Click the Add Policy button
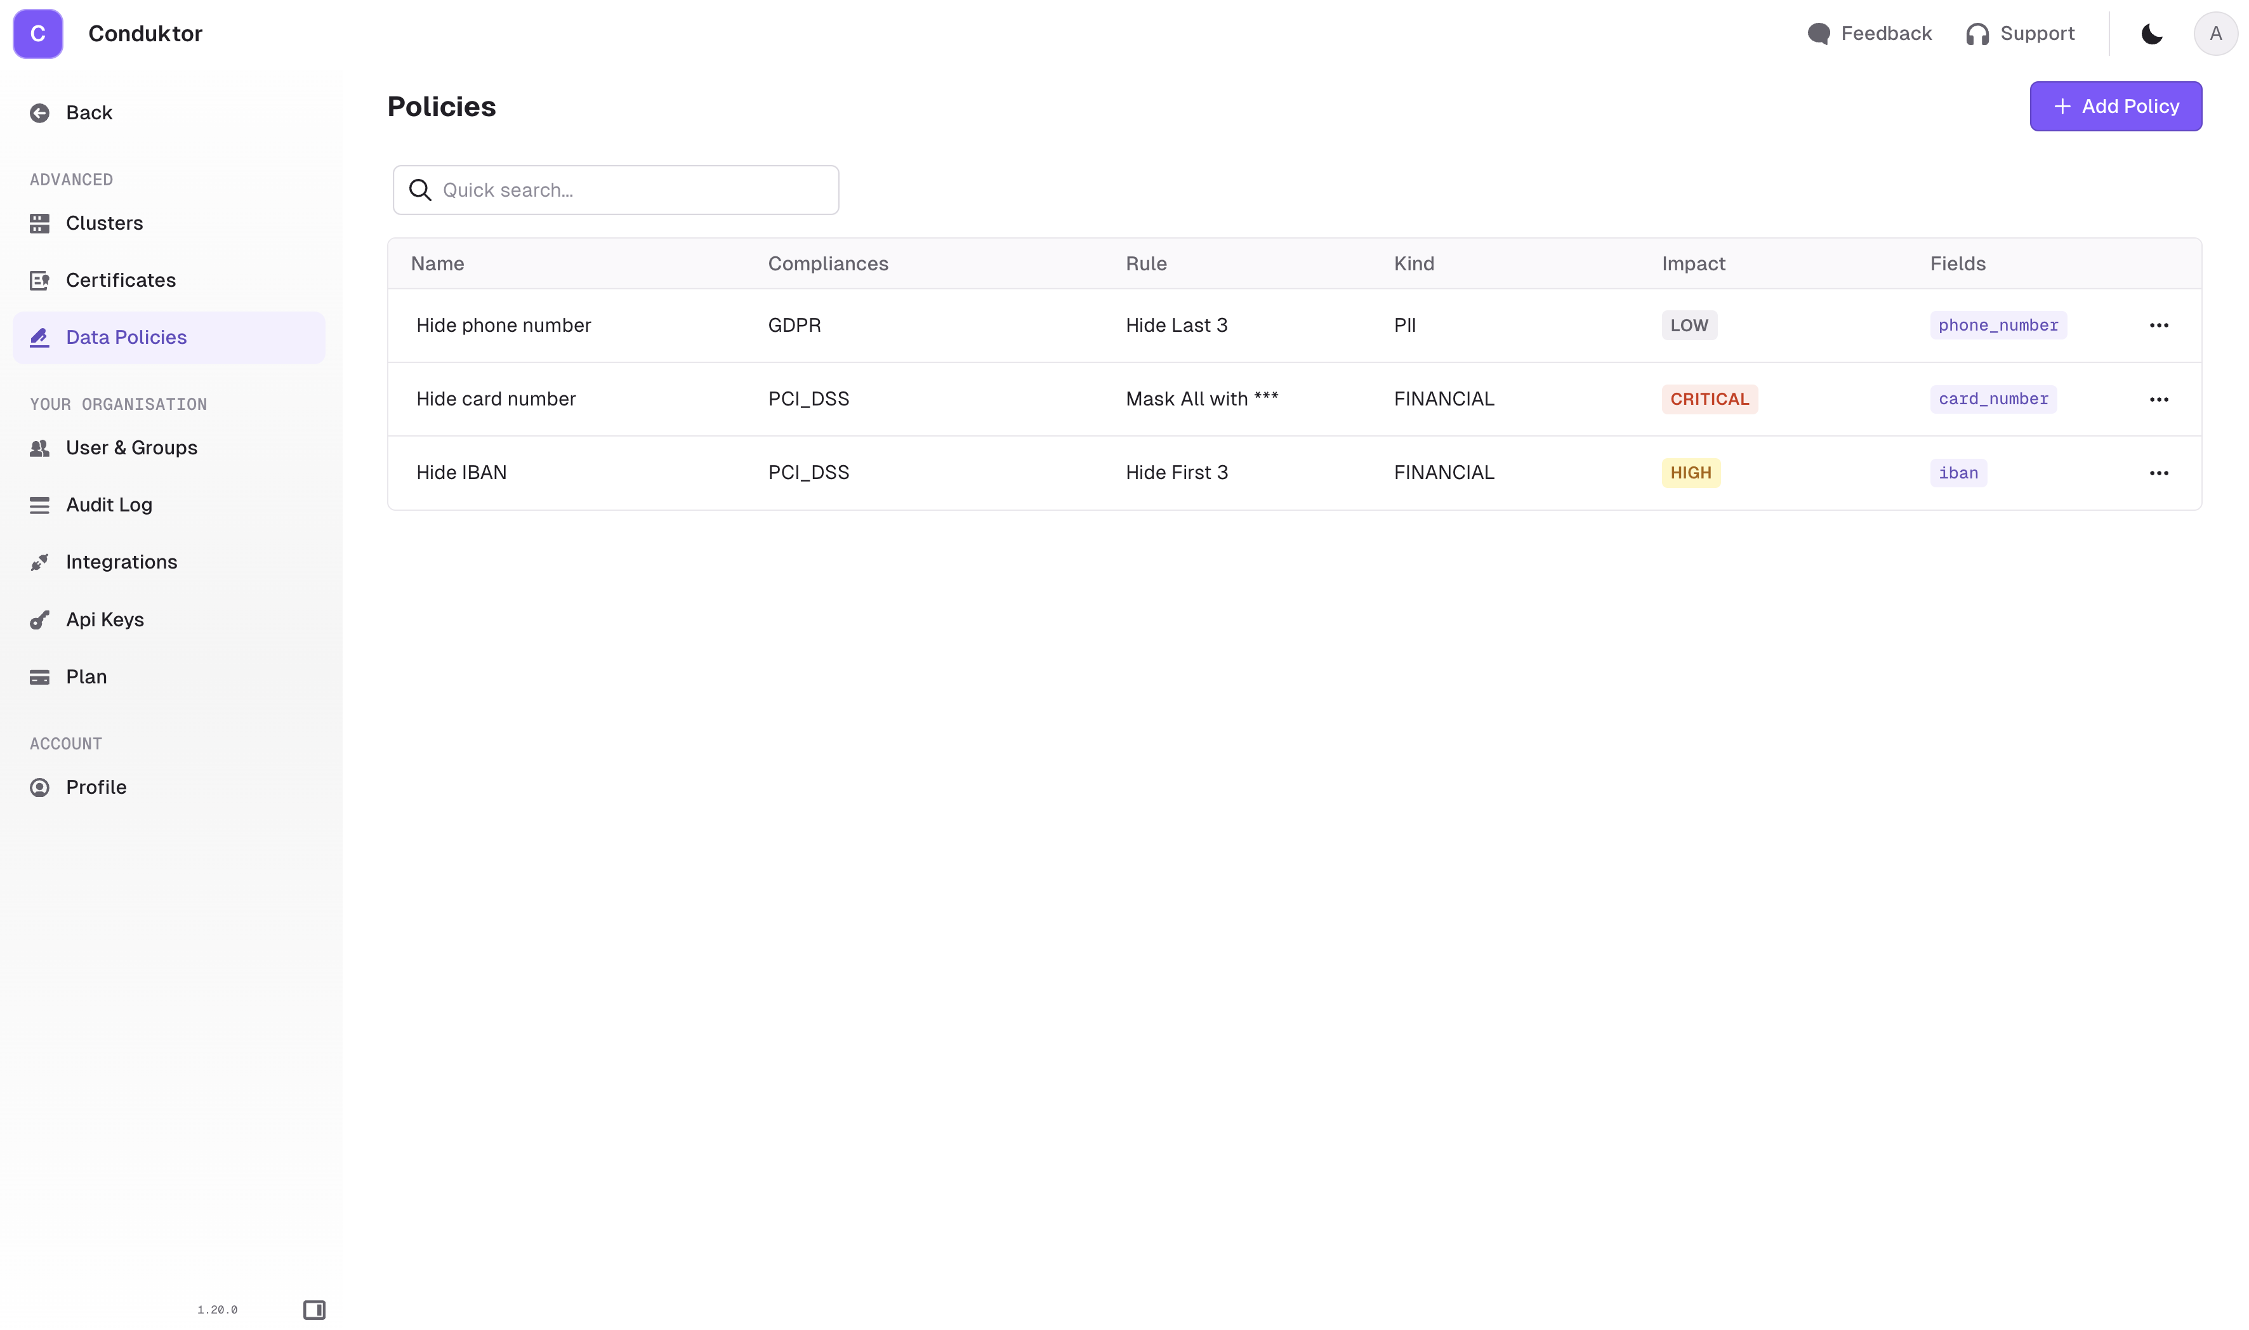 click(x=2116, y=106)
